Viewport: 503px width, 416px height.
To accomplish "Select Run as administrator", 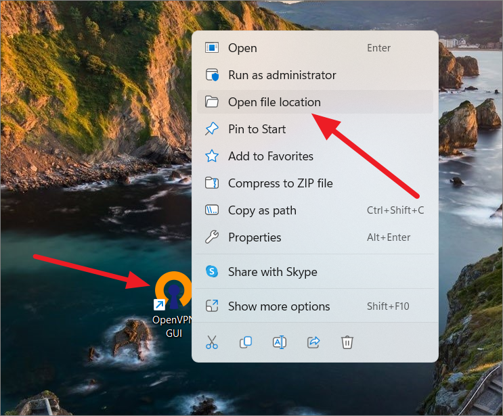I will click(x=315, y=75).
